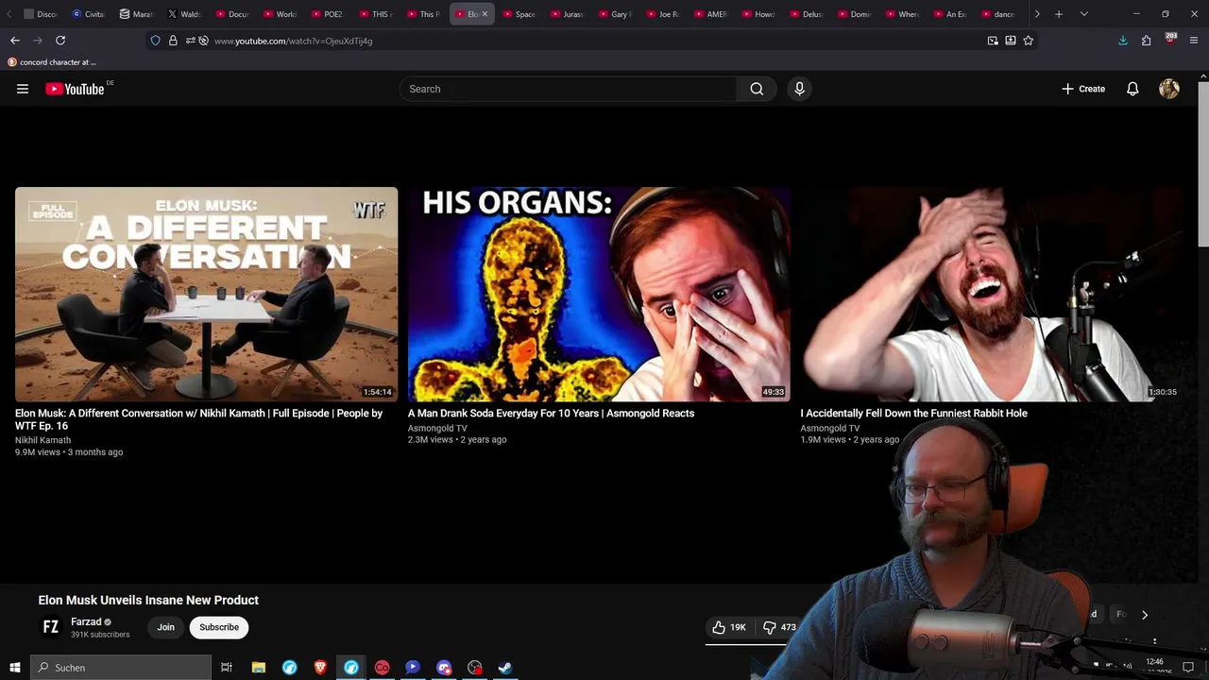Open title 'A Man Drank Soda Everyday'

(551, 414)
